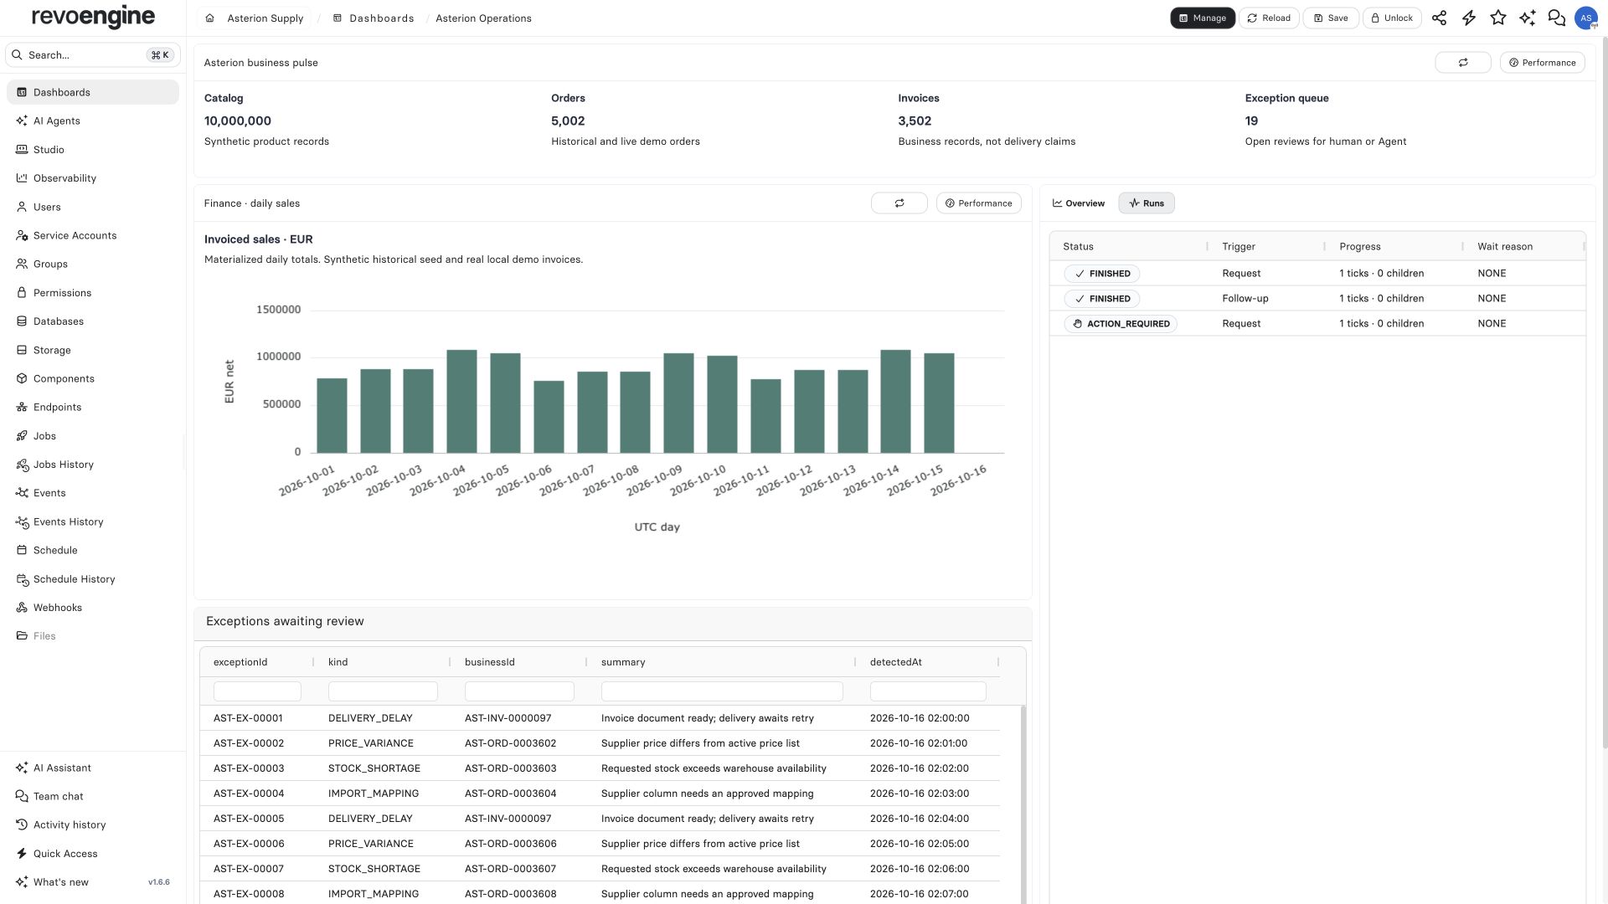Viewport: 1608px width, 904px height.
Task: Sort by the businessId column header
Action: tap(519, 662)
